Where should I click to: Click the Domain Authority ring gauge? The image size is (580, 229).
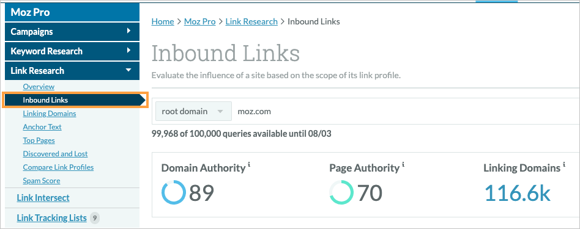click(174, 192)
